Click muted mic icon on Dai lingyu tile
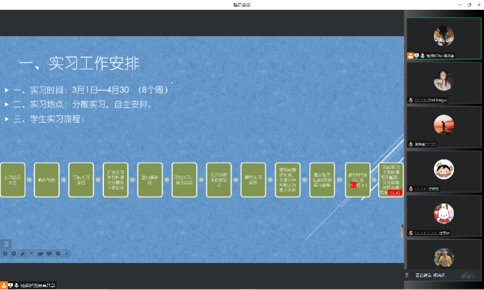 click(411, 100)
